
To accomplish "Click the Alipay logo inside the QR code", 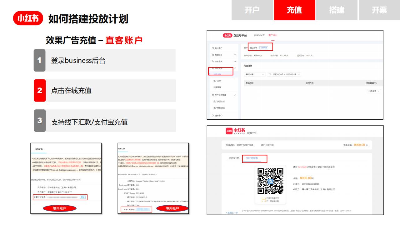I will [x=270, y=181].
